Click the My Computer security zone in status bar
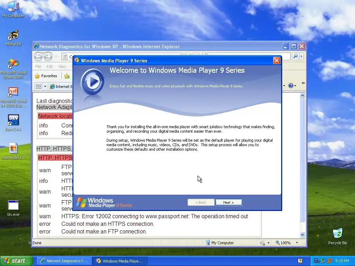Image resolution: width=355 pixels, height=266 pixels. 220,243
